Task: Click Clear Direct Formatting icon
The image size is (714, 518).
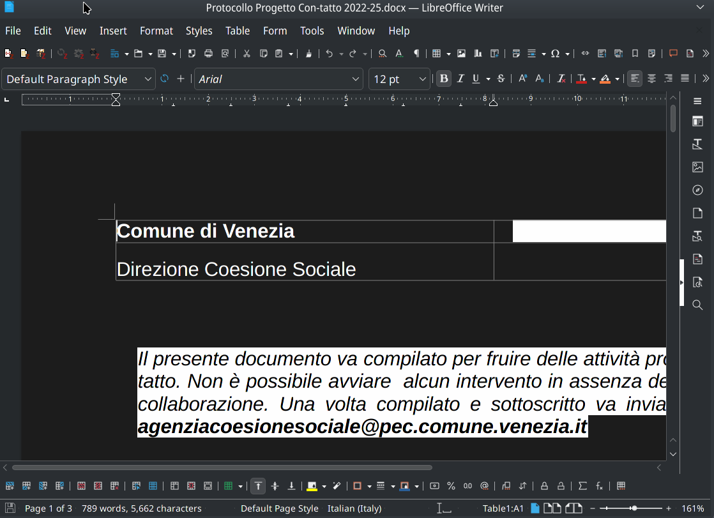Action: [x=561, y=79]
